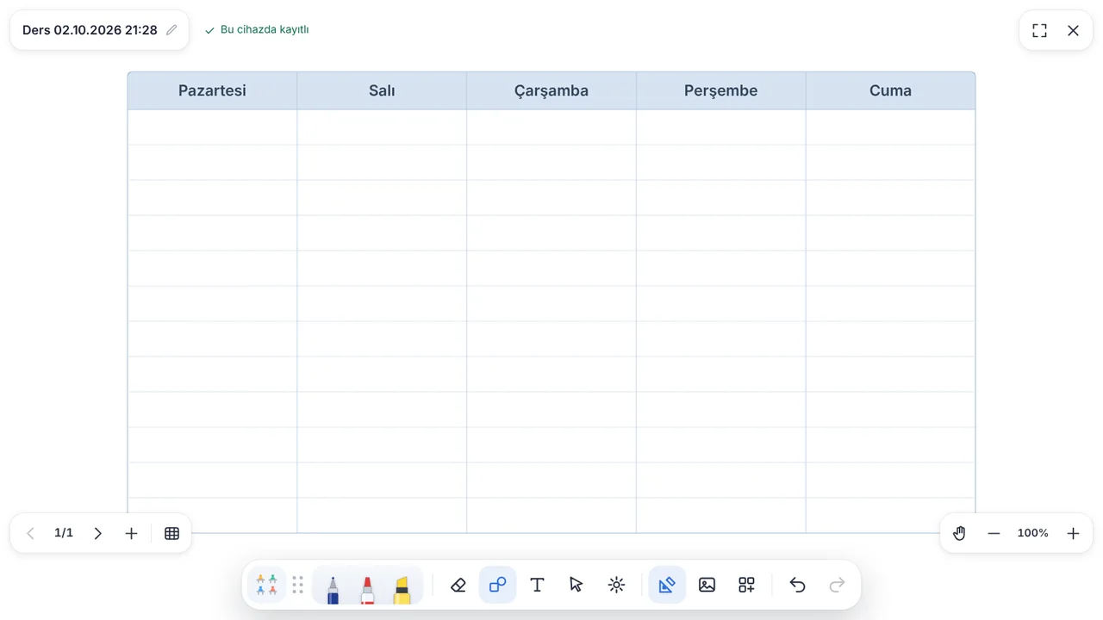
Task: Click the lesson title Ders 02.10.2026 21:28
Action: click(90, 30)
